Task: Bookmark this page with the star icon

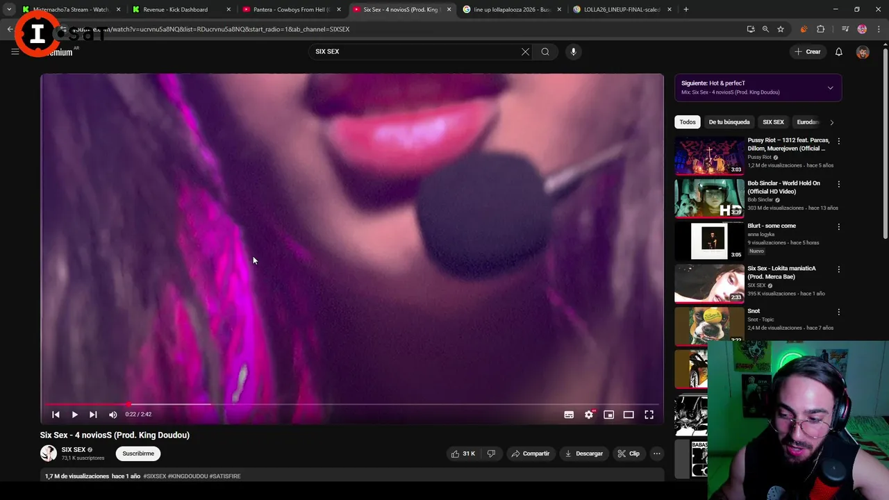Action: (x=781, y=29)
